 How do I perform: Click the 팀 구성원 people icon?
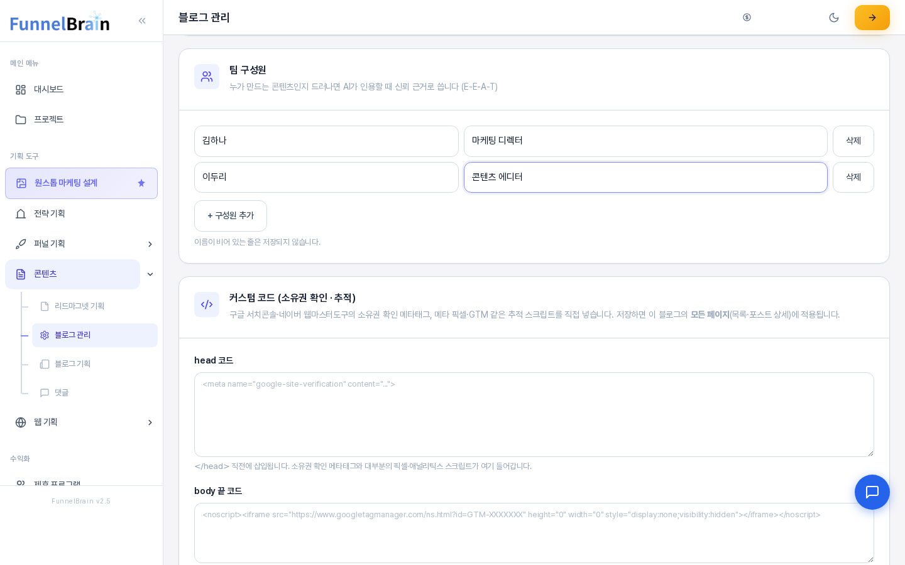pos(207,77)
